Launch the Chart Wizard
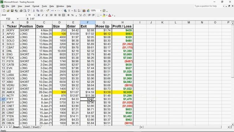 pos(84,11)
